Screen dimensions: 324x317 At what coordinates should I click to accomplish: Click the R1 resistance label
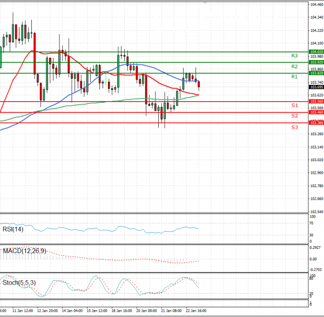pyautogui.click(x=294, y=77)
